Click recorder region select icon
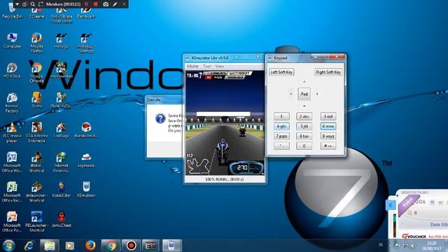This screenshot has height=252, width=448. (41, 4)
